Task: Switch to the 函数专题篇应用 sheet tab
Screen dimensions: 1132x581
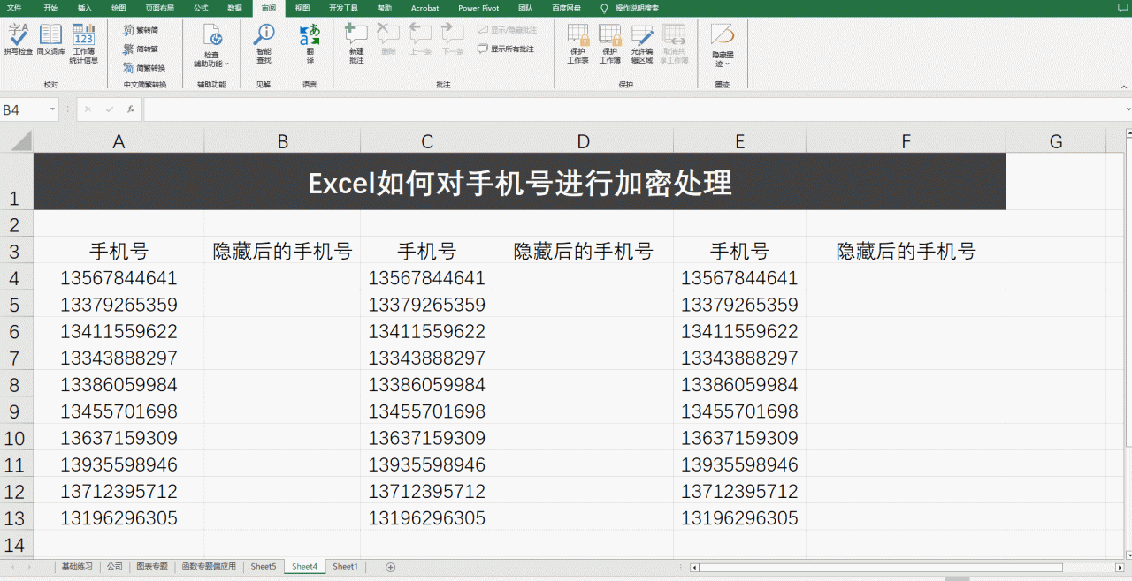Action: click(x=208, y=567)
